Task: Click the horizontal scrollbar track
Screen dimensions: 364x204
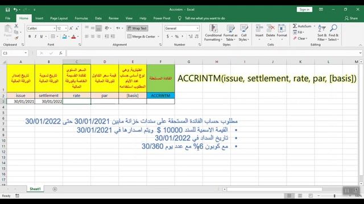Action: 274,189
